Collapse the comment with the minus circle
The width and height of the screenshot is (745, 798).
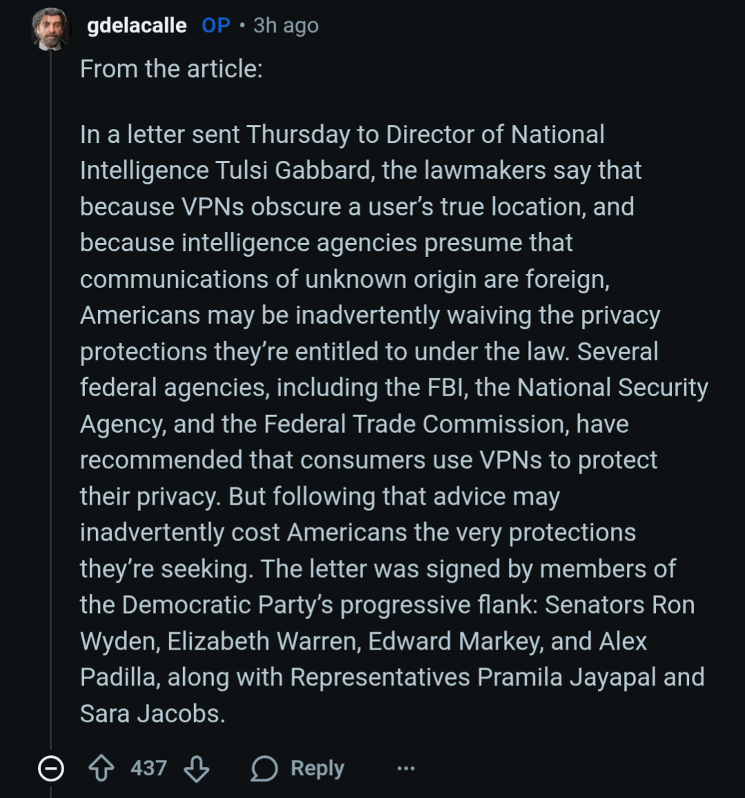[50, 768]
